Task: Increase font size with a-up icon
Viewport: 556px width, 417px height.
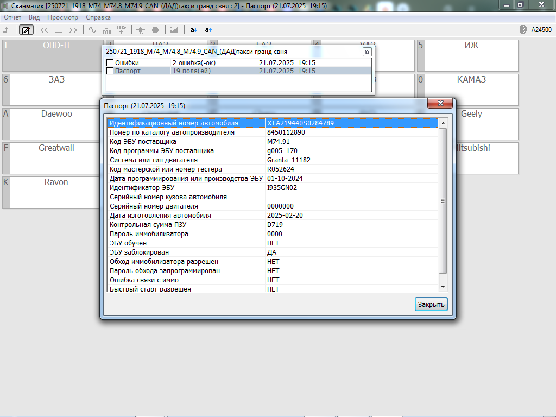Action: 208,30
